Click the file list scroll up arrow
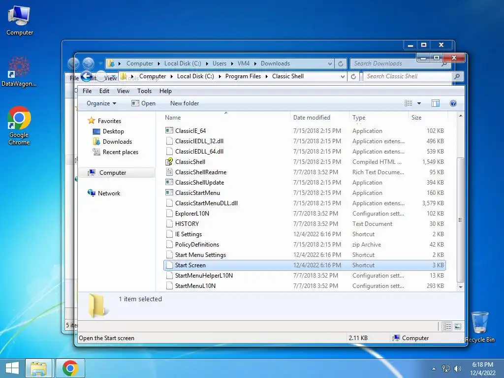 461,116
